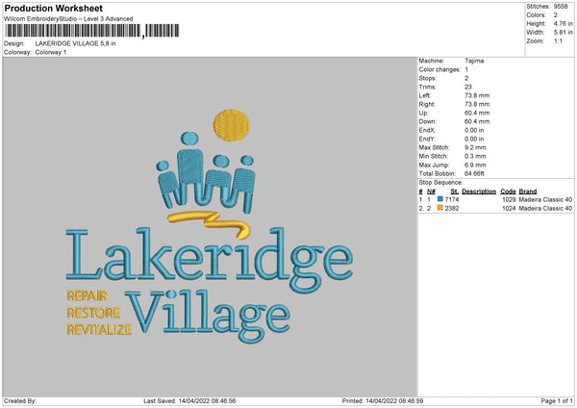
Task: Click the 'Stop Sequence:' label
Action: (x=440, y=182)
